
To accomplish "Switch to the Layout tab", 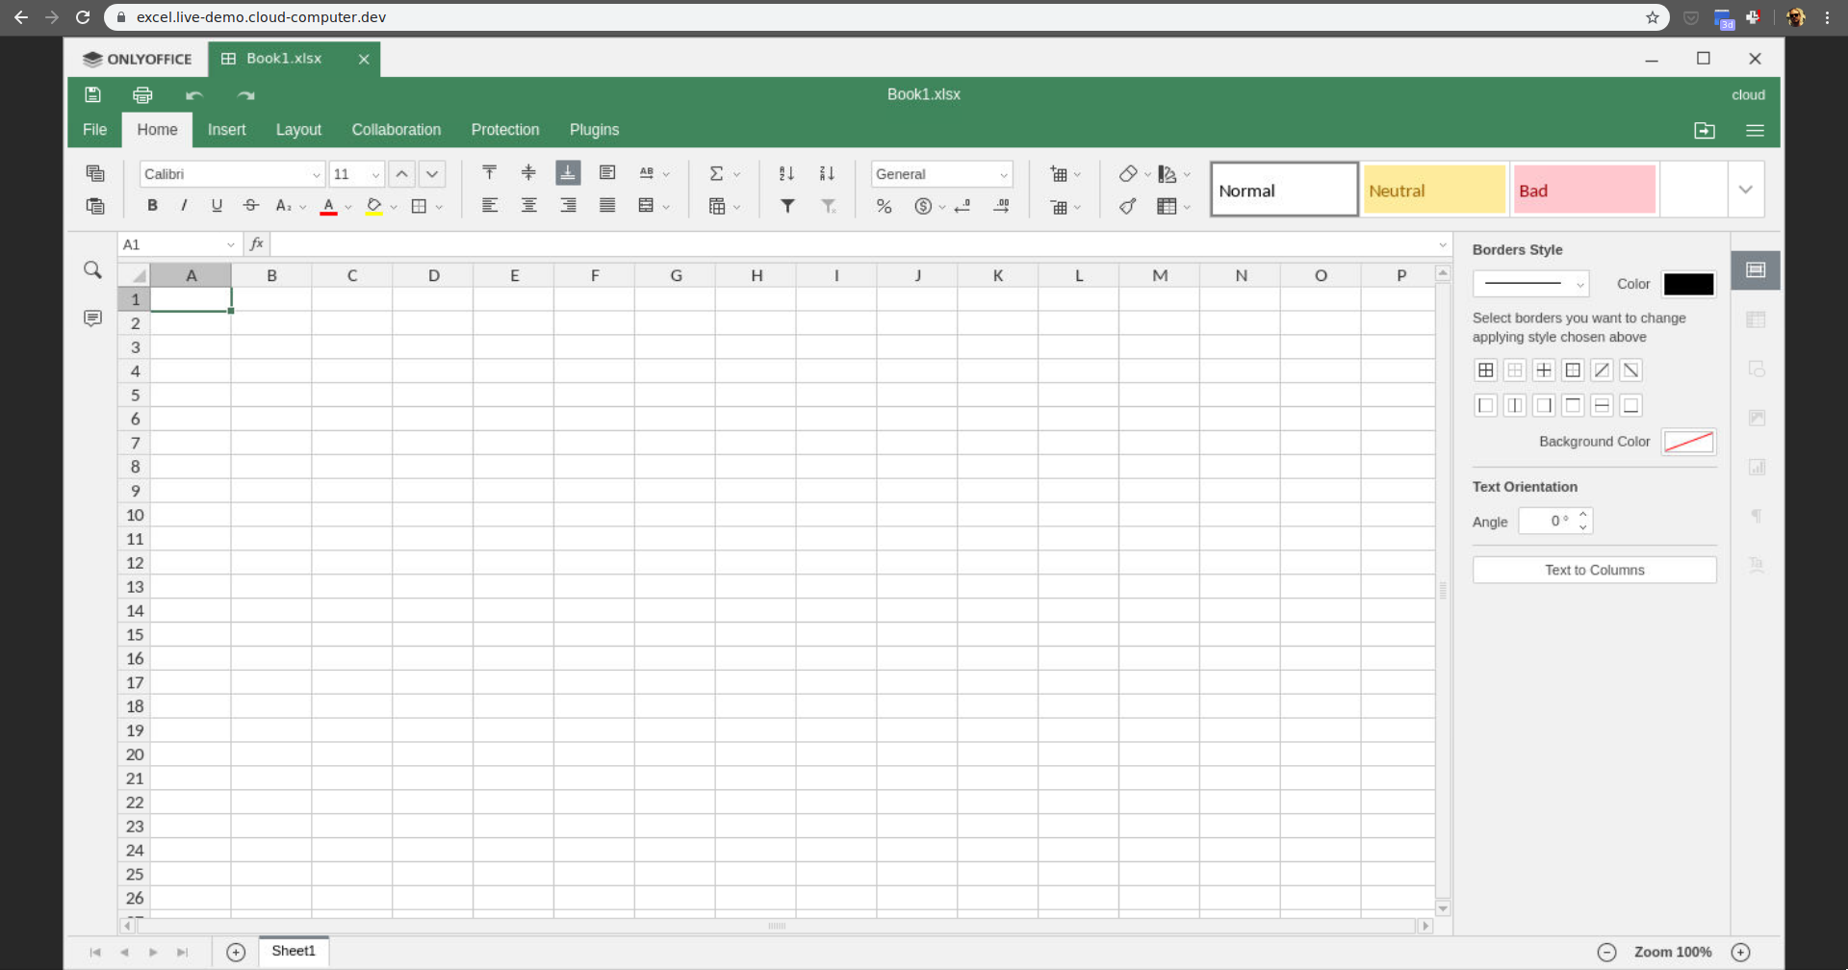I will (298, 130).
